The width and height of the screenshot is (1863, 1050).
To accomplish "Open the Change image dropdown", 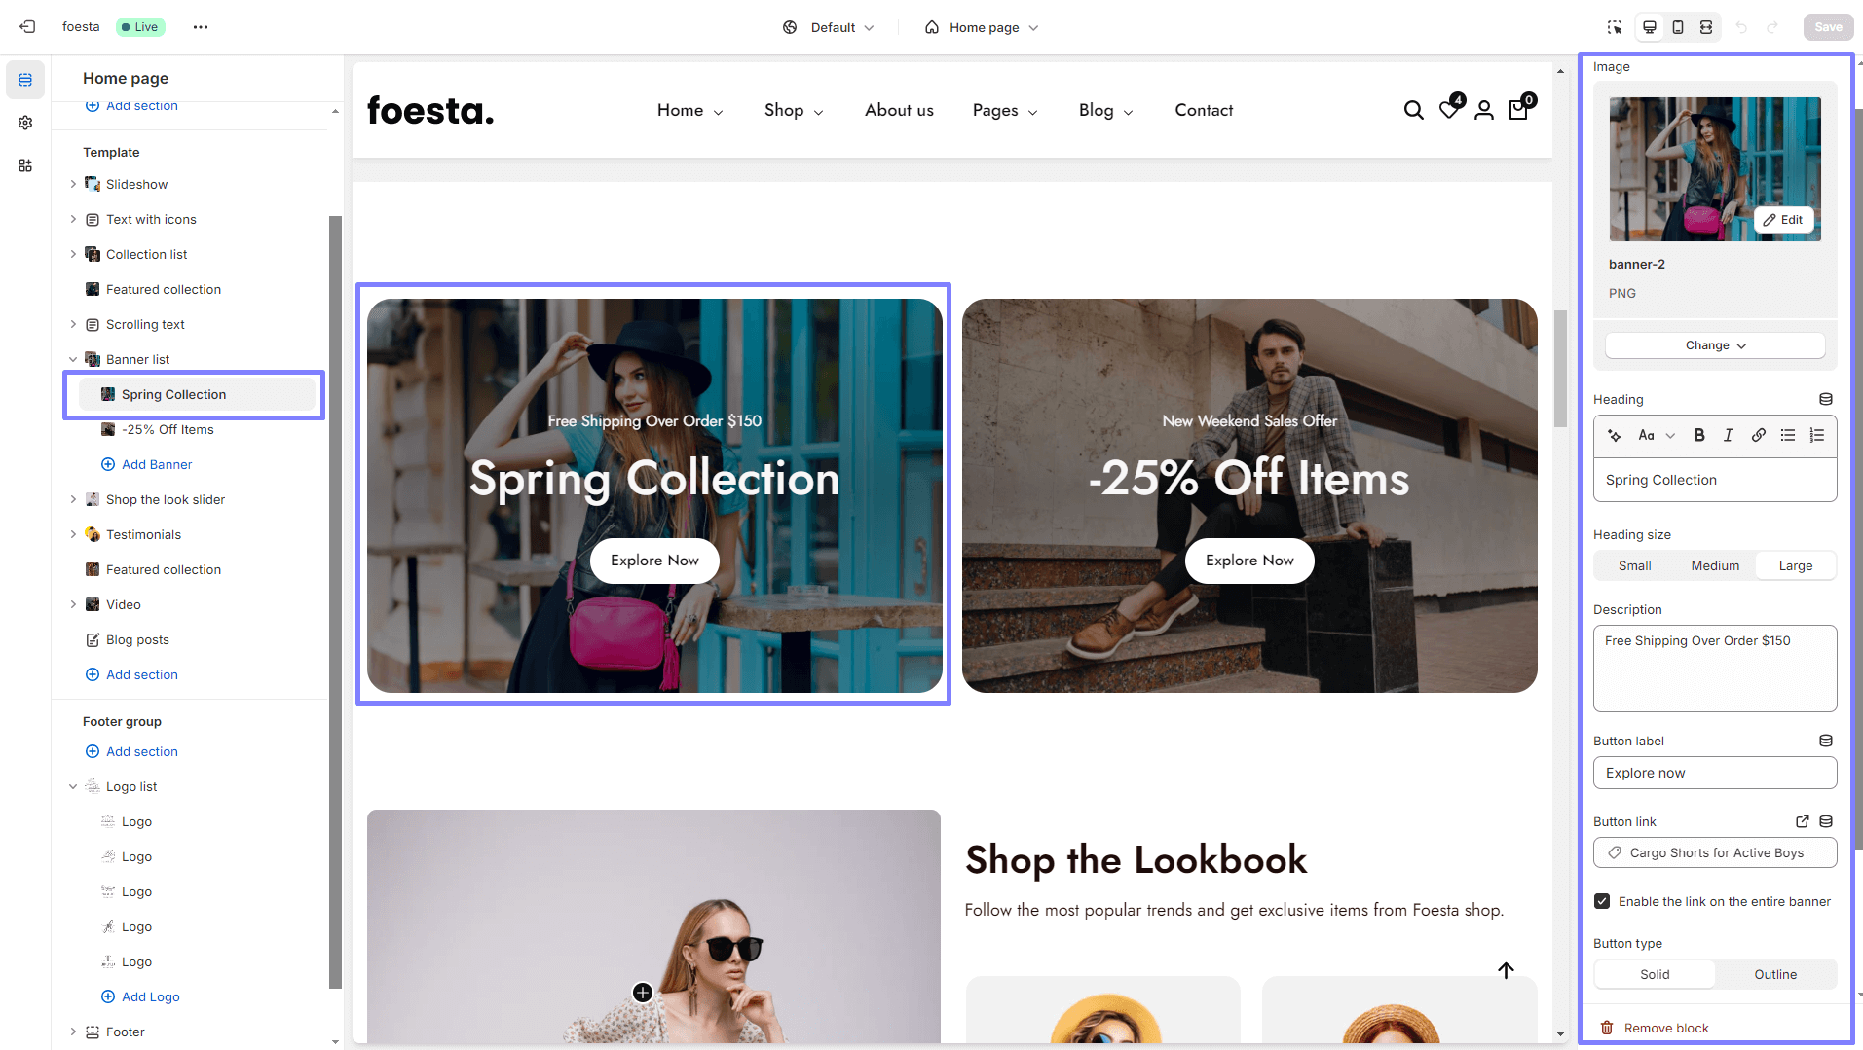I will pos(1715,345).
